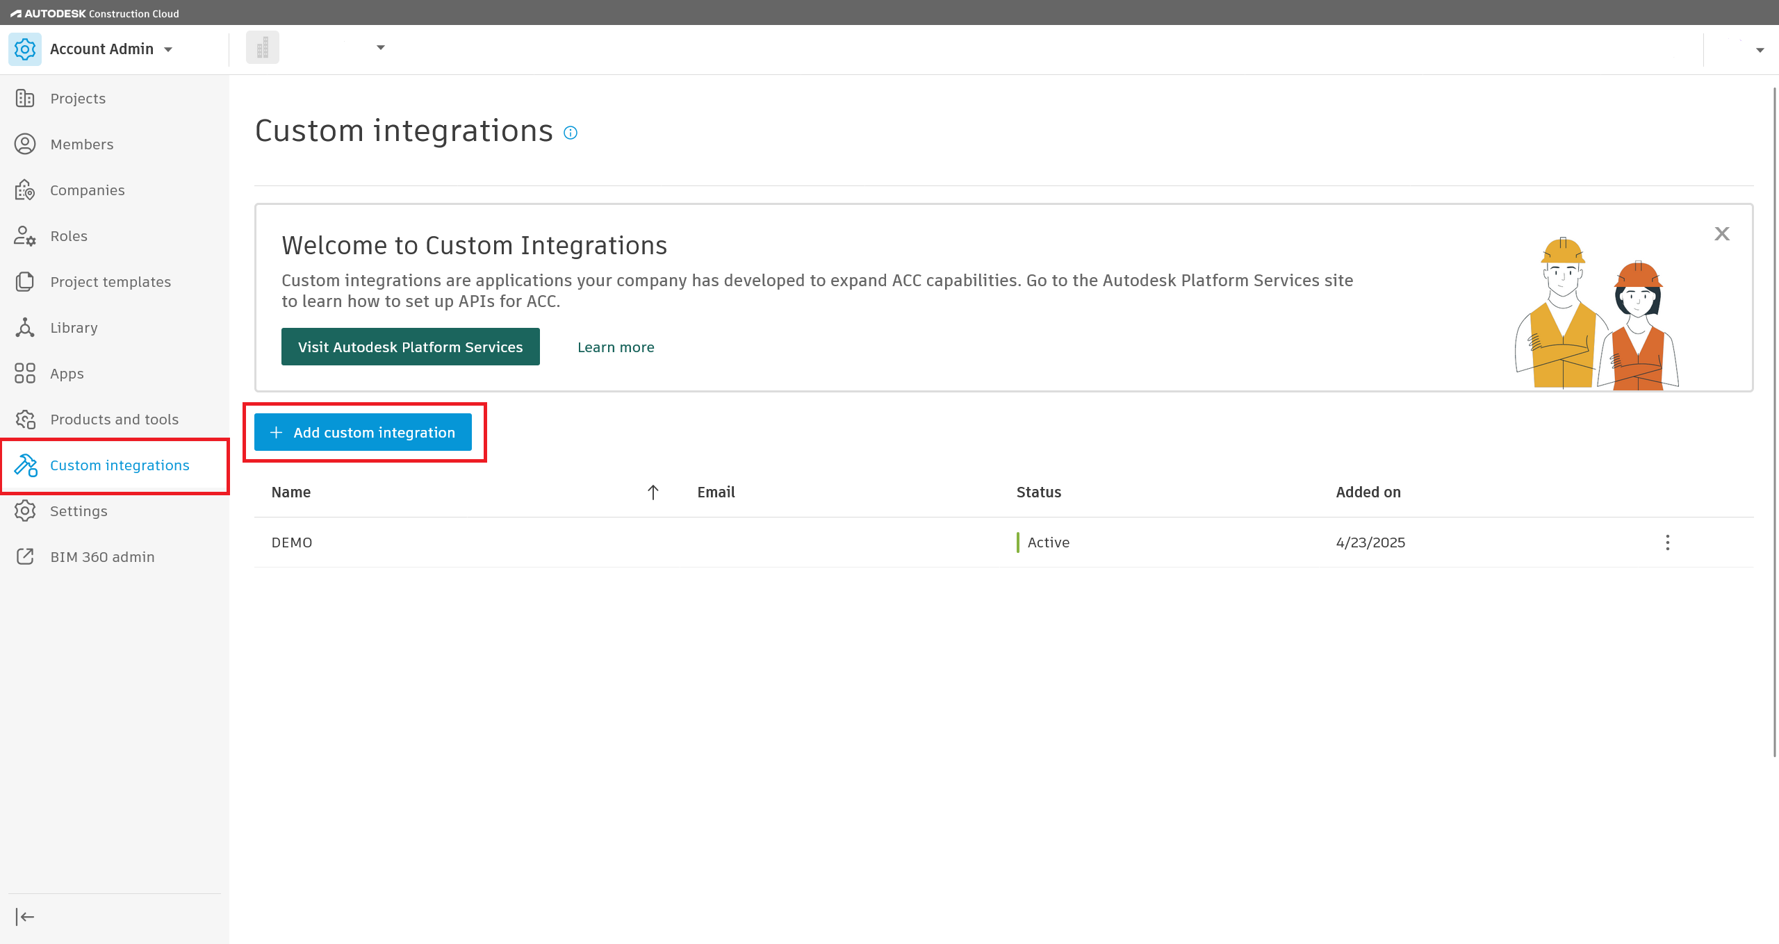1779x944 pixels.
Task: Click the Autodesk Construction Cloud logo
Action: coord(95,13)
